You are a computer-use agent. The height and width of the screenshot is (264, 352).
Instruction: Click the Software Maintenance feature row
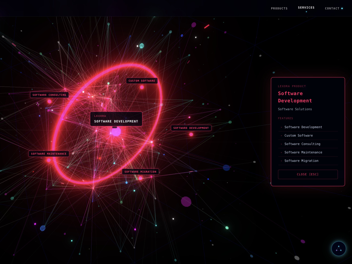[x=308, y=152]
